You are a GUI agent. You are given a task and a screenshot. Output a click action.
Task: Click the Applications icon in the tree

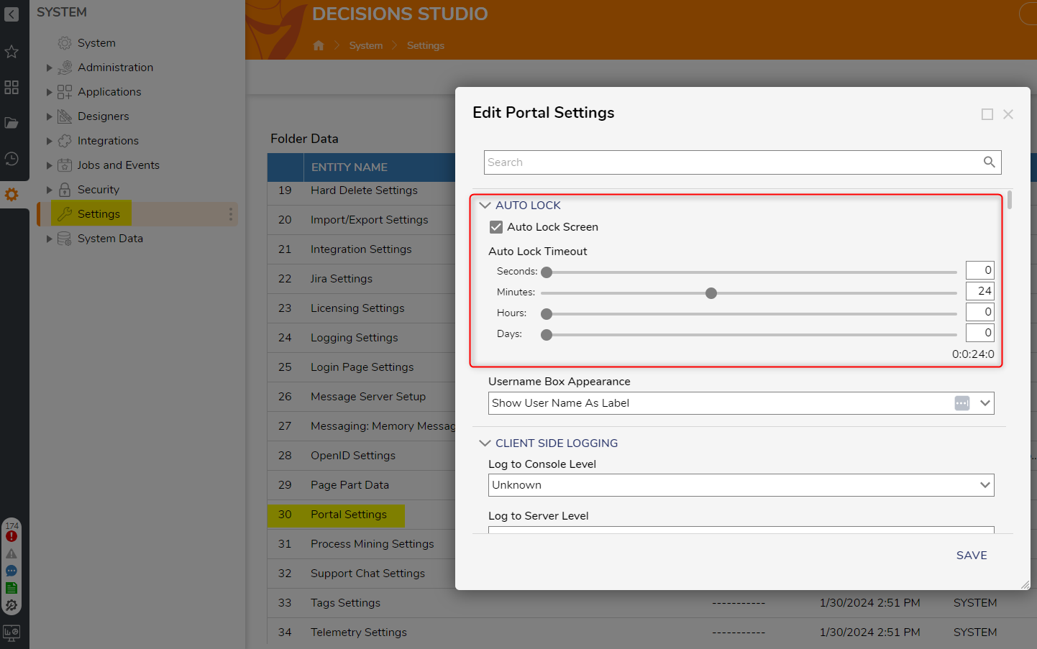[x=65, y=92]
